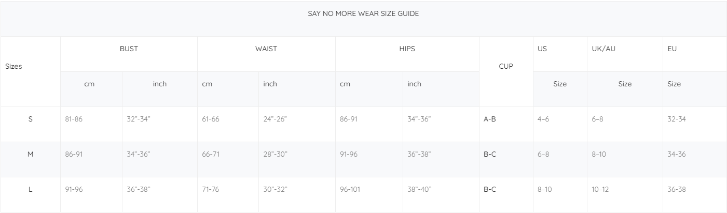Click the 28"-30" waist inch value

click(x=275, y=154)
